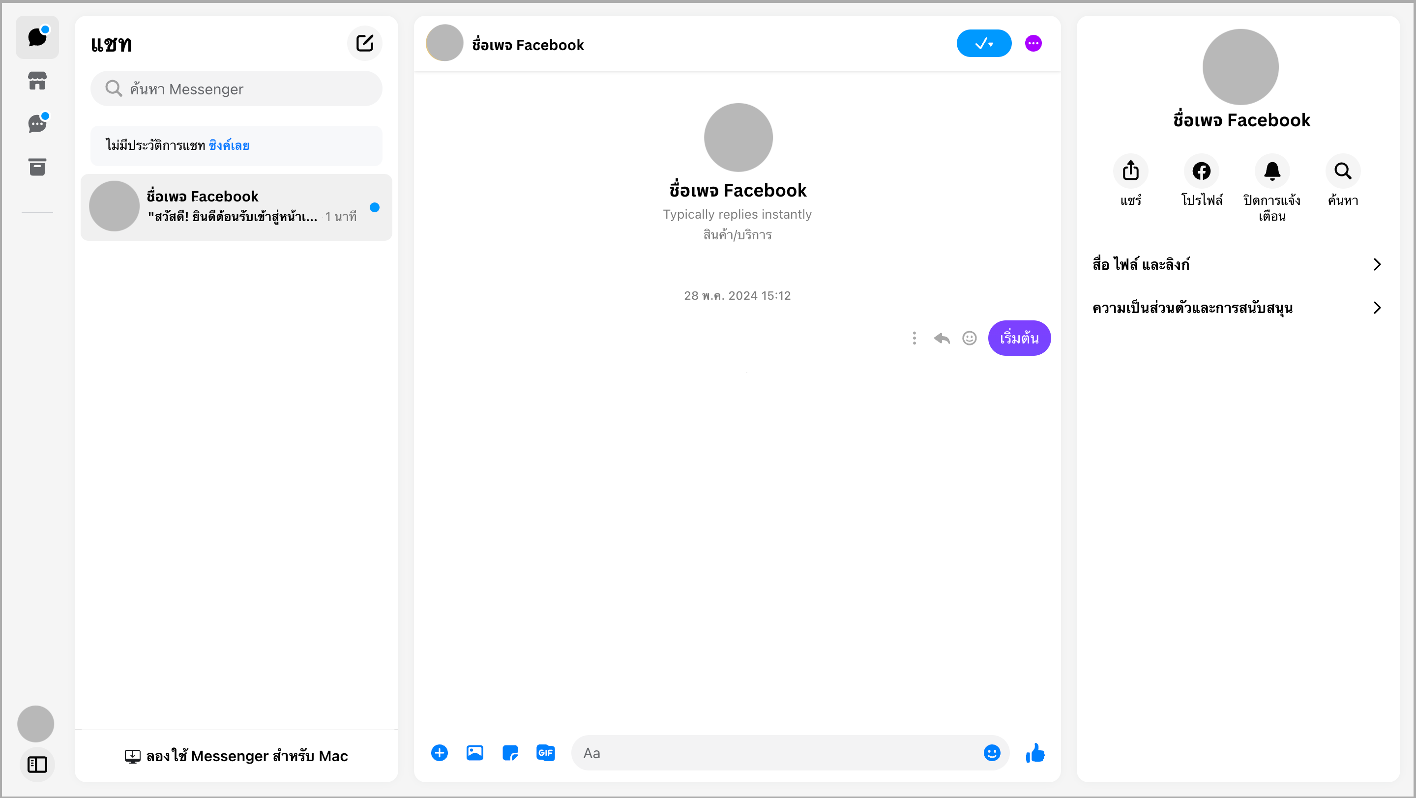Open the Chats icon in left sidebar

pos(37,37)
